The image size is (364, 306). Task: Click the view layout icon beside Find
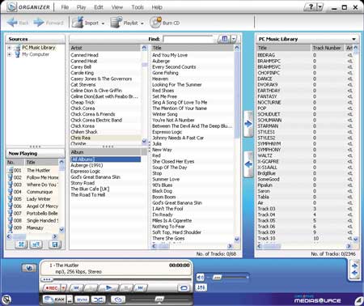pyautogui.click(x=224, y=39)
